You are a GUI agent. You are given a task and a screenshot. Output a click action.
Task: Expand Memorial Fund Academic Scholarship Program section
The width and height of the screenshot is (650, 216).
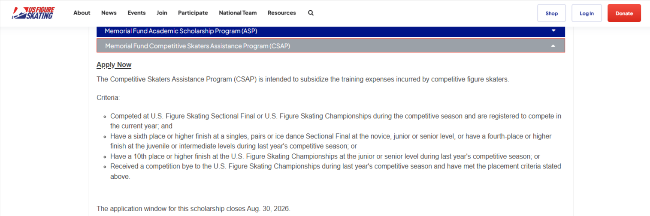pyautogui.click(x=331, y=31)
